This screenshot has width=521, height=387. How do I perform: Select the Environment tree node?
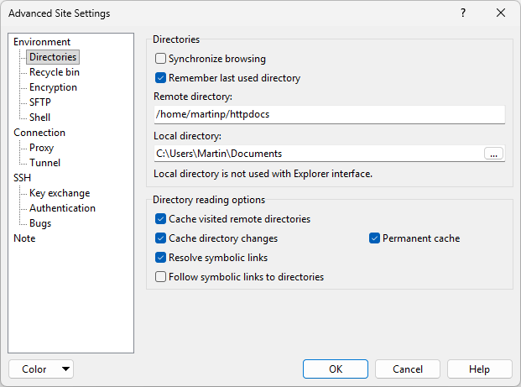(42, 42)
